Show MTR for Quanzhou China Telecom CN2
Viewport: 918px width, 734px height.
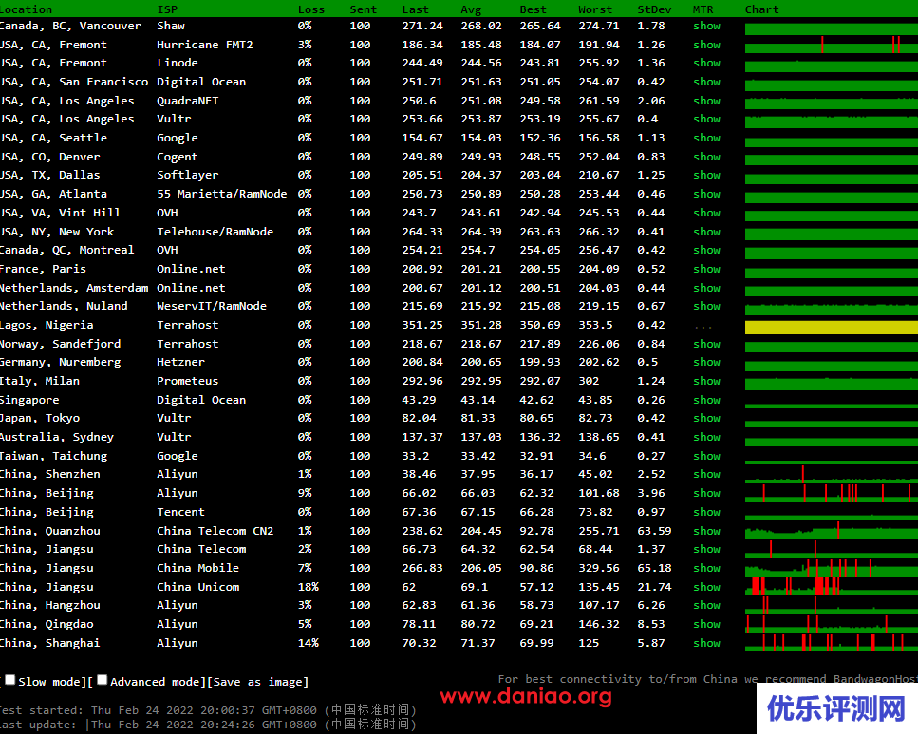(706, 531)
